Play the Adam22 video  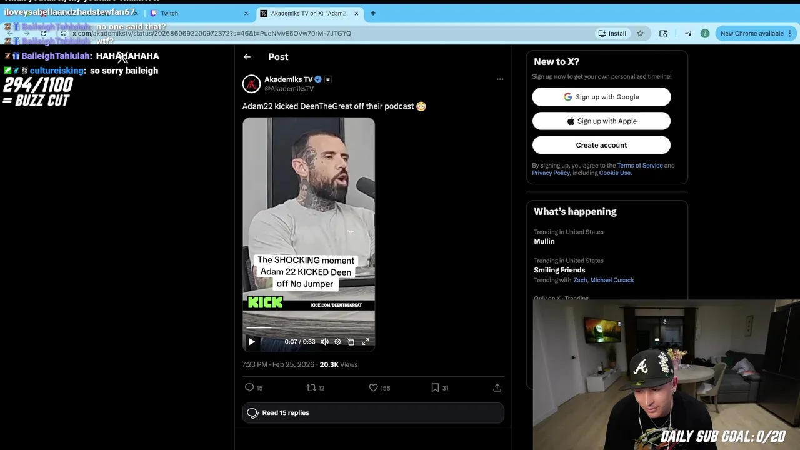tap(252, 342)
